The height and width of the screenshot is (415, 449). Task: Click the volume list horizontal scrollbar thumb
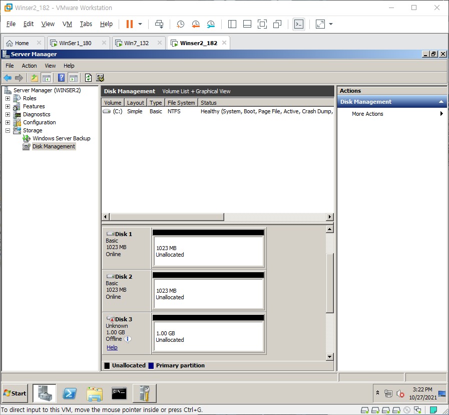pos(167,217)
